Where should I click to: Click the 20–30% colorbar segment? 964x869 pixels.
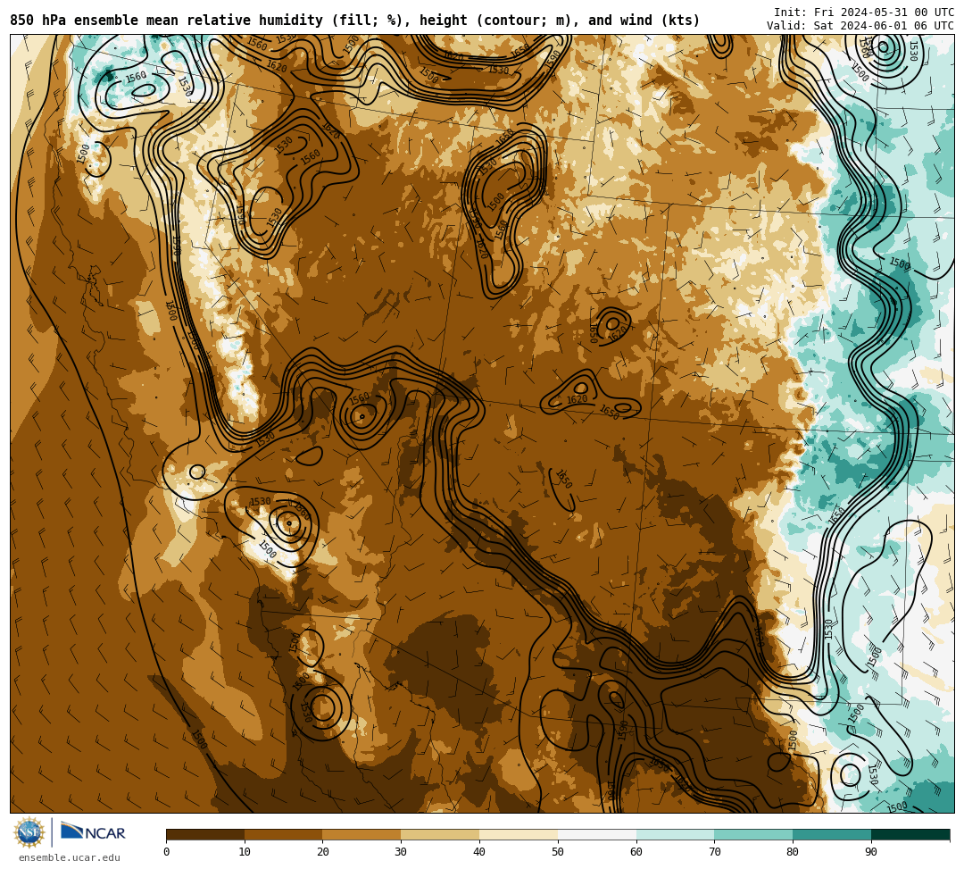pos(362,834)
